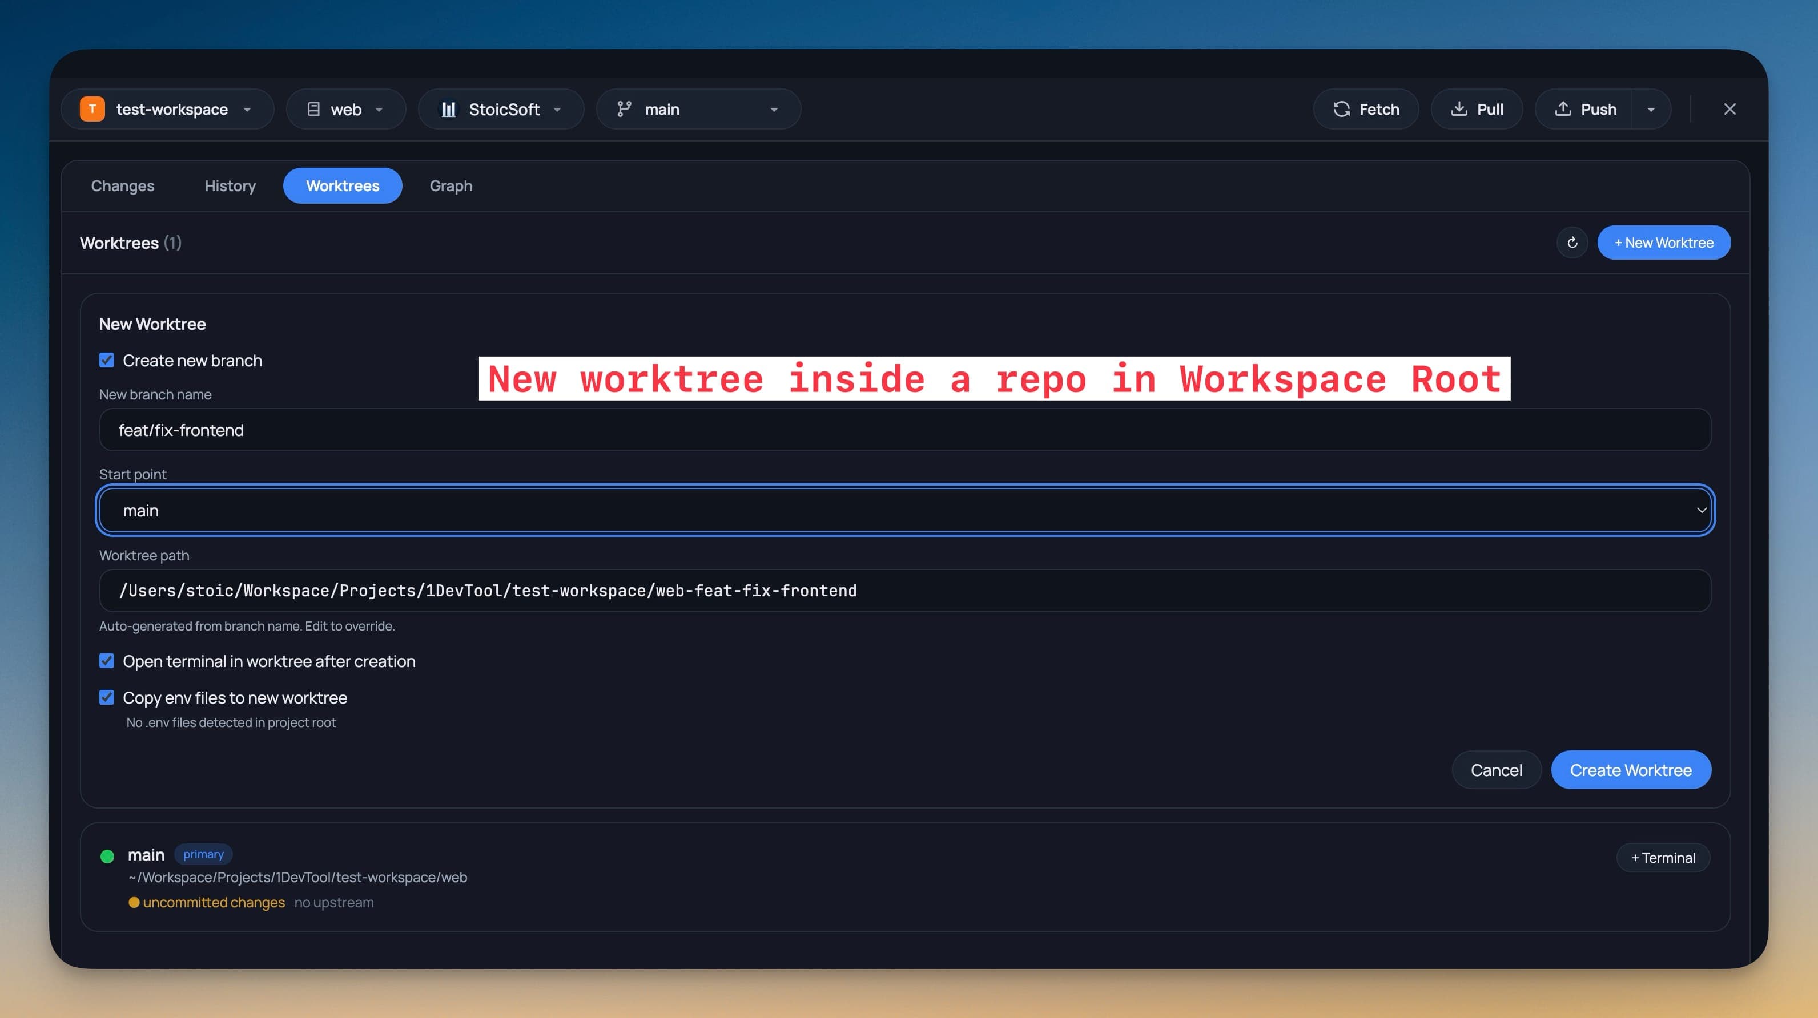Viewport: 1818px width, 1018px height.
Task: Open the StoicSoft dropdown
Action: 501,110
